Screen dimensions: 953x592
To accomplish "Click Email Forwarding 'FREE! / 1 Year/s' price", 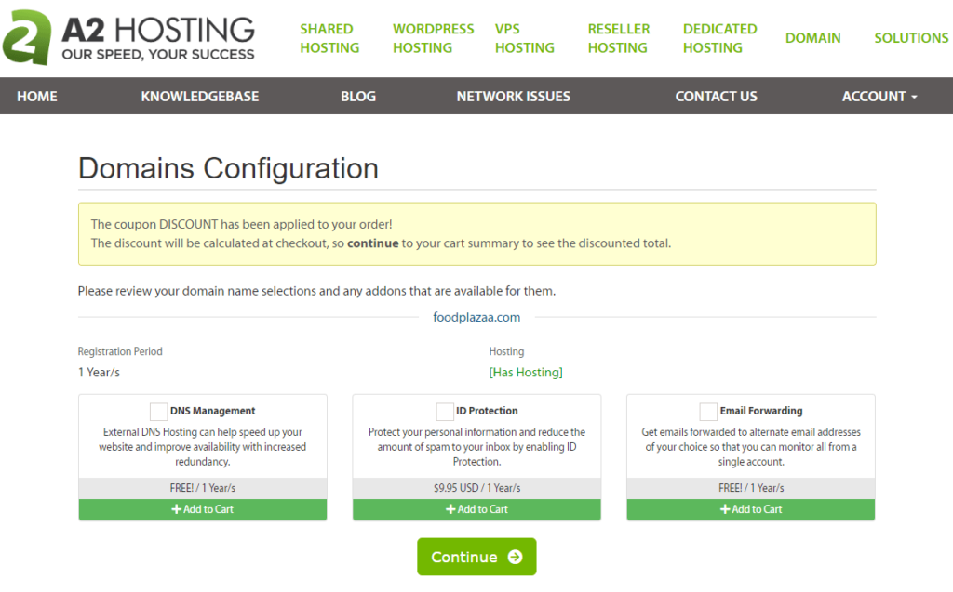I will point(751,488).
